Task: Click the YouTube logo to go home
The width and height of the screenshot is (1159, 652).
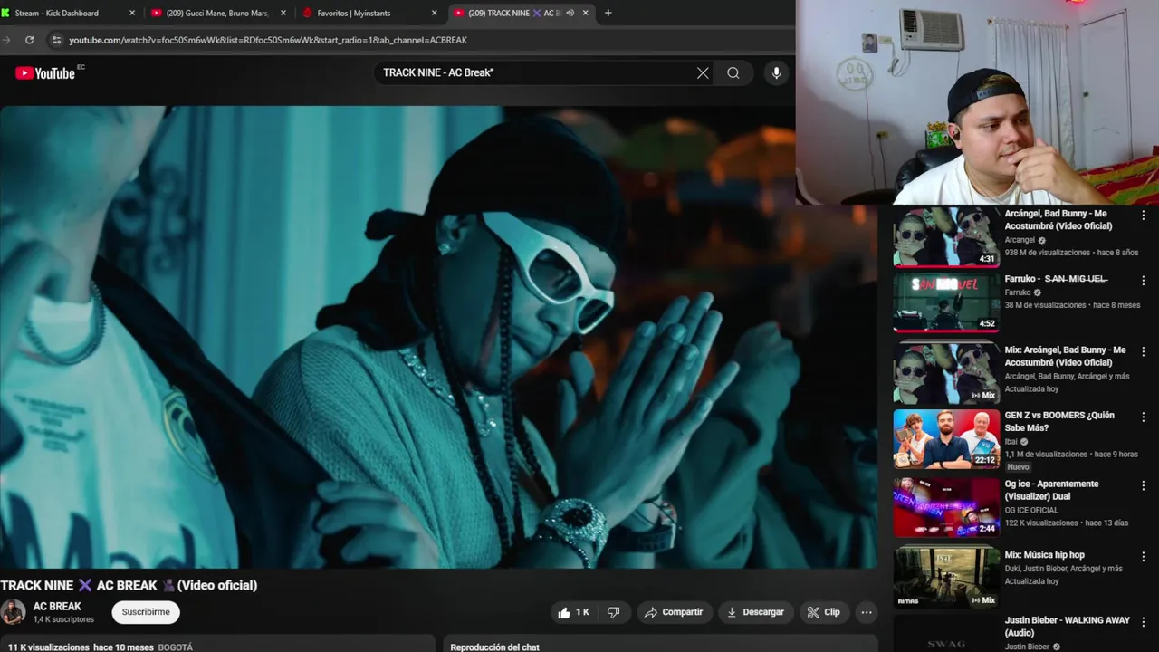Action: (x=45, y=73)
